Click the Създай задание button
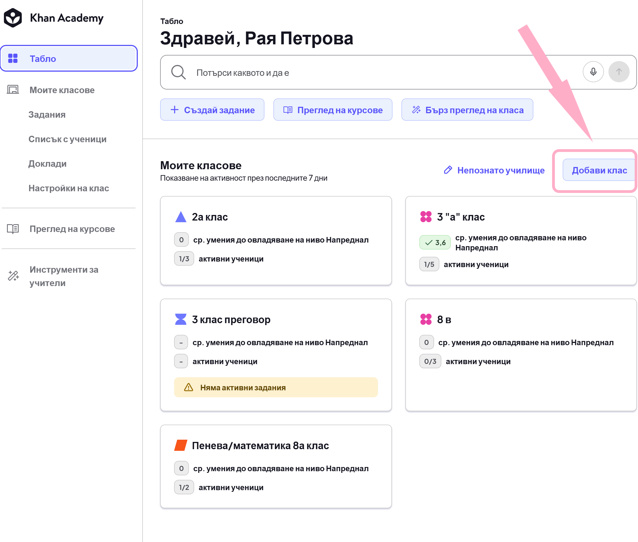The width and height of the screenshot is (638, 542). click(212, 110)
